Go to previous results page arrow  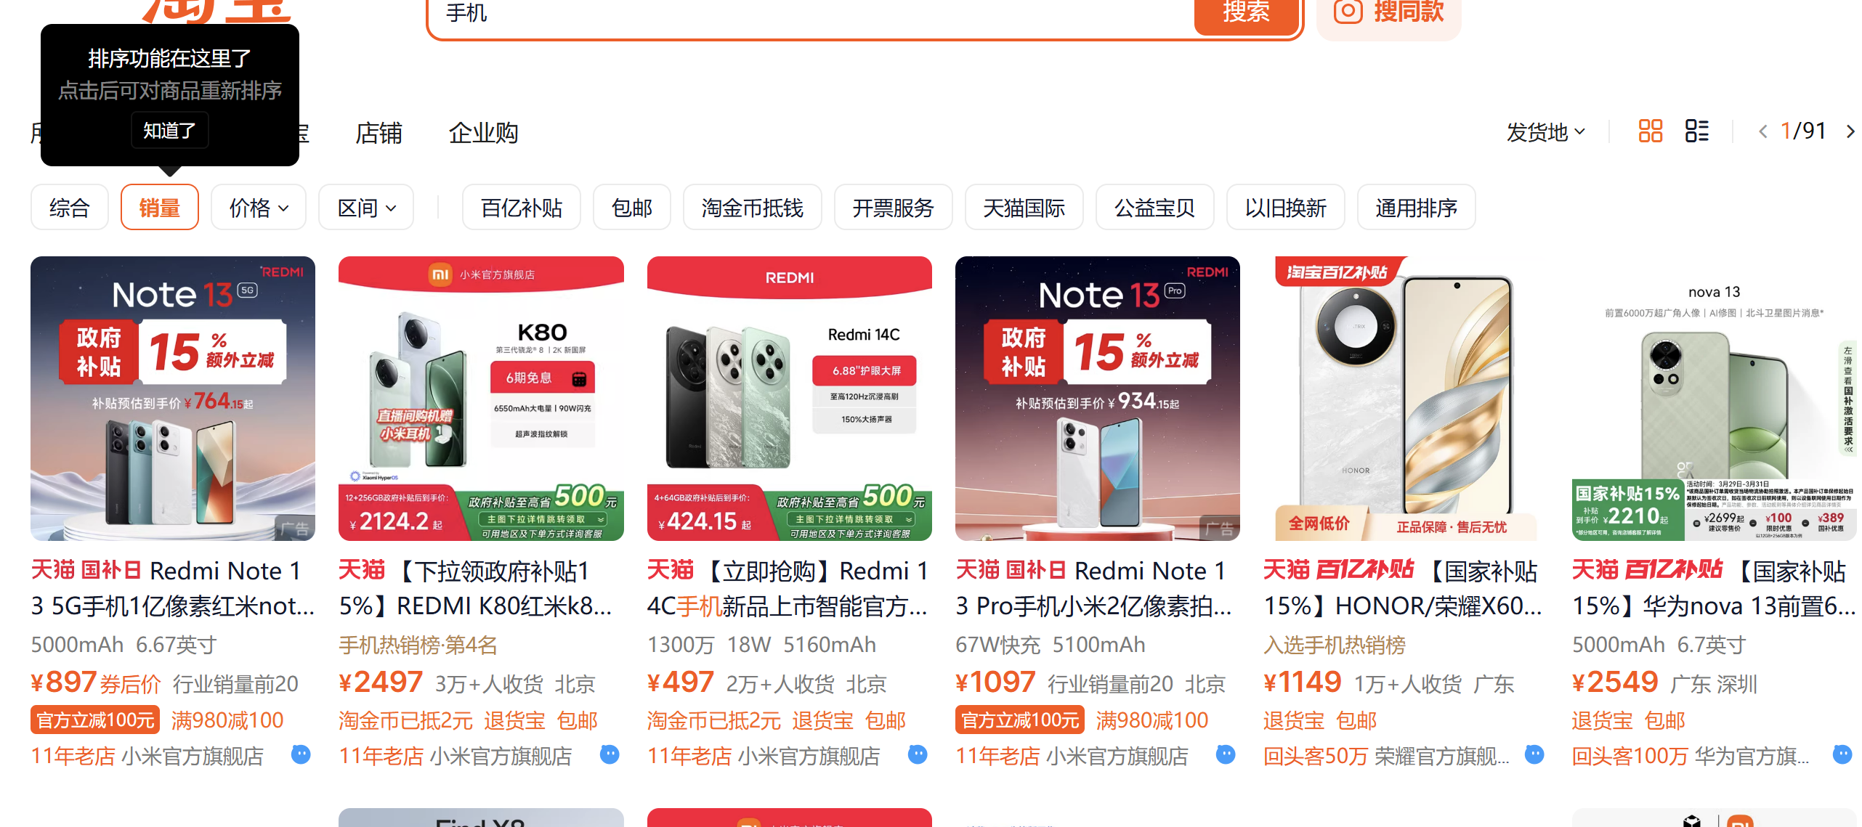pyautogui.click(x=1762, y=131)
